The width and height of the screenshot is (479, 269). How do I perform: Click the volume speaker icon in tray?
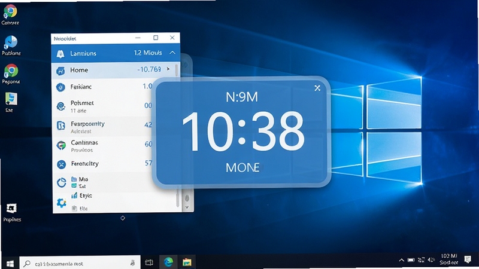[431, 260]
